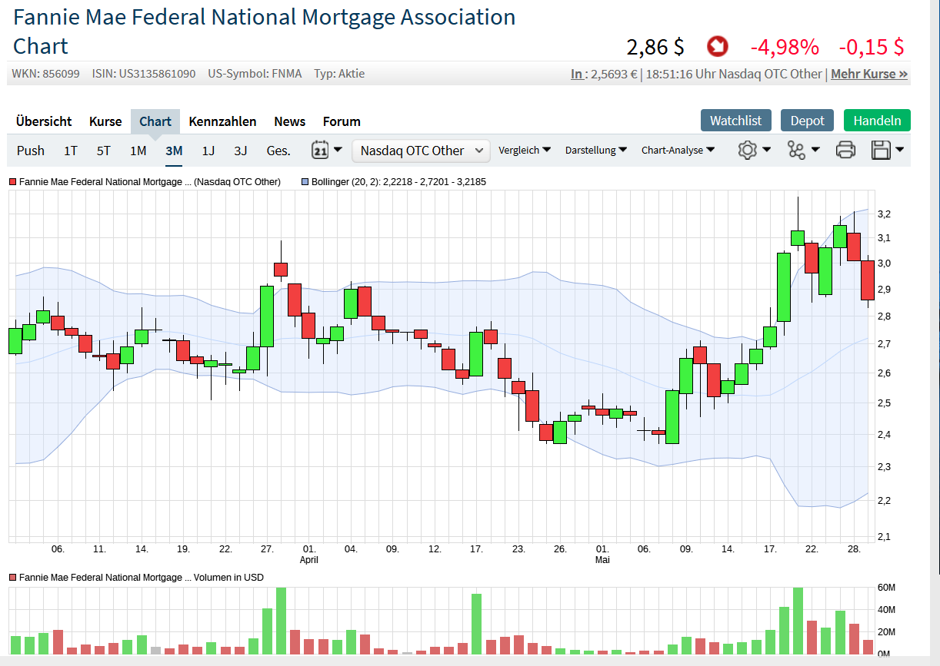Click the red down-arrow price trend icon
940x666 pixels.
point(717,47)
